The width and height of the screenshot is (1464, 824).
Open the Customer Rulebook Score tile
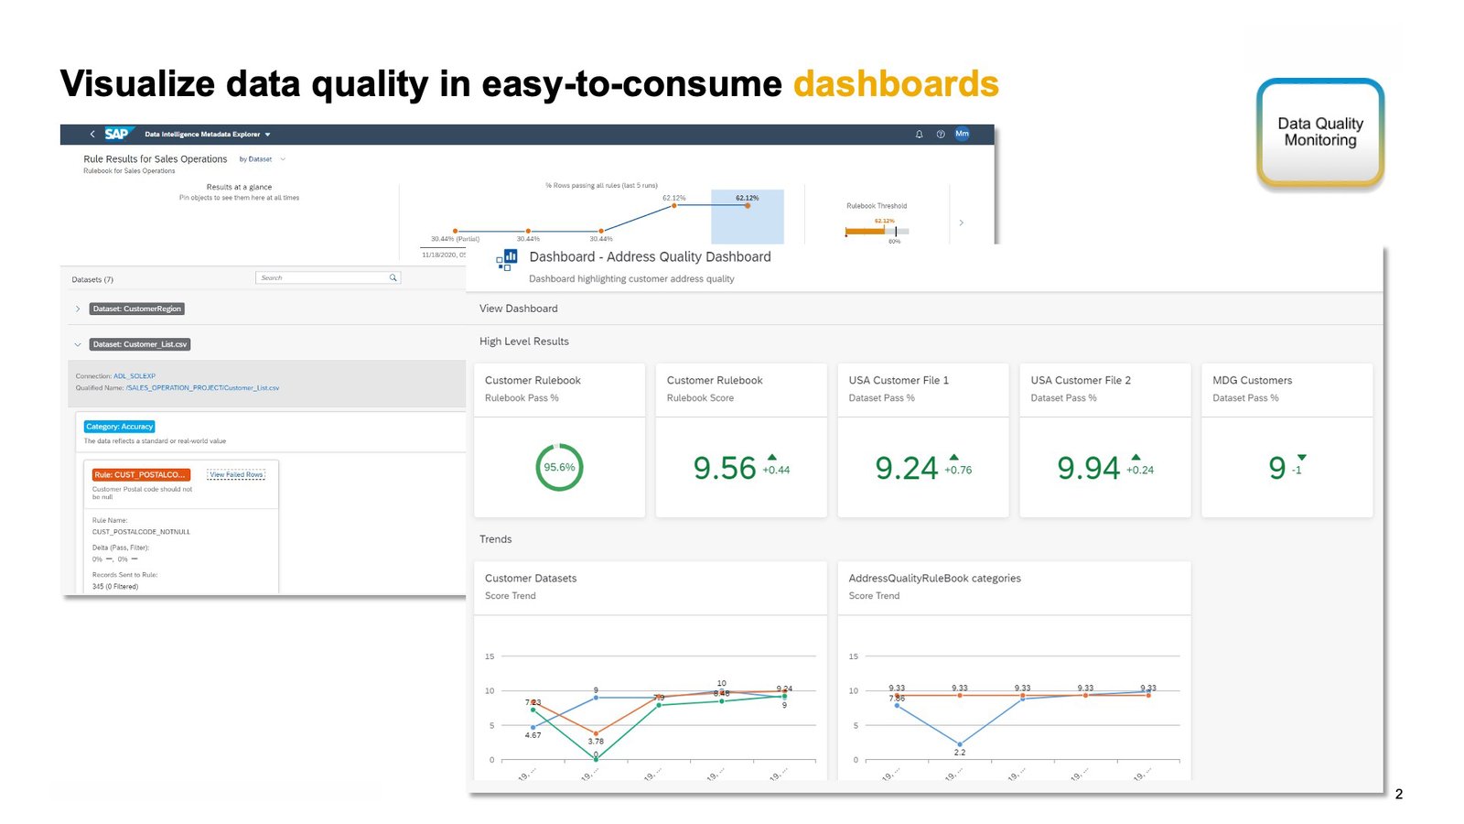pyautogui.click(x=741, y=440)
